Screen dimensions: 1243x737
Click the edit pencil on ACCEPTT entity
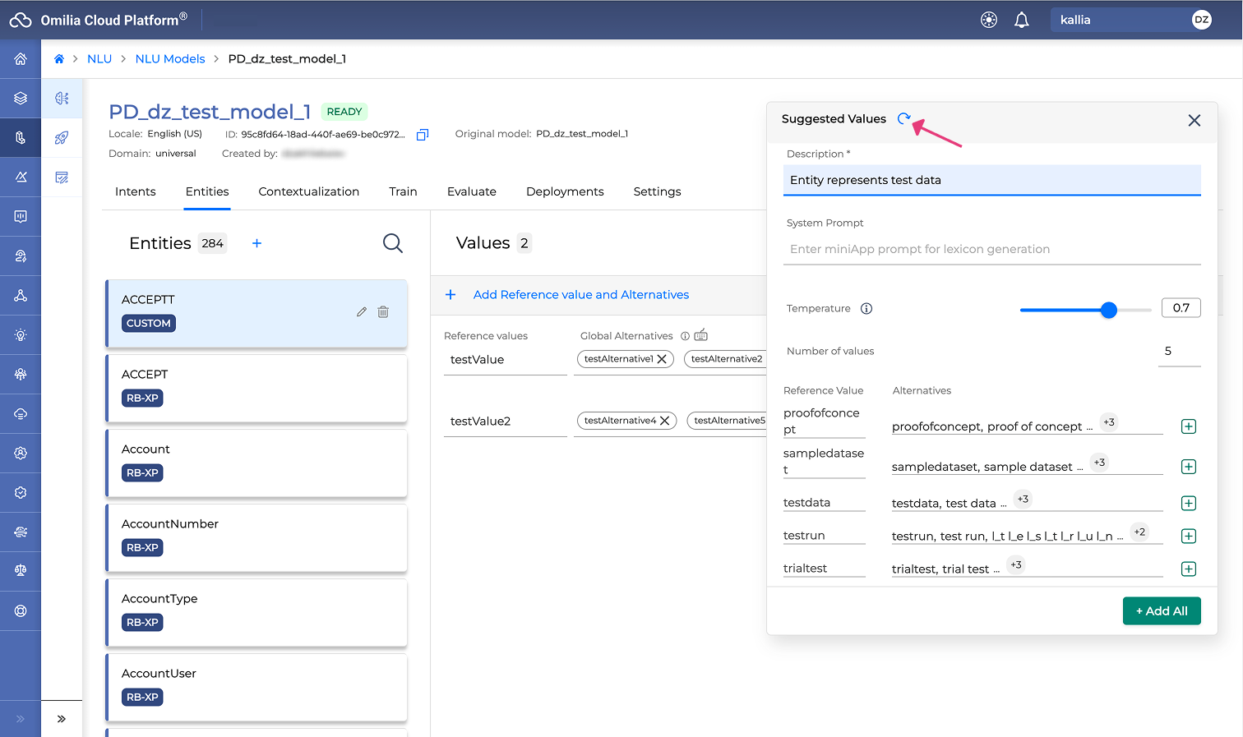(361, 312)
